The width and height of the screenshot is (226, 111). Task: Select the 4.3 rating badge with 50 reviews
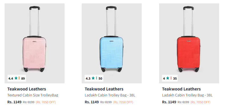(x=94, y=78)
